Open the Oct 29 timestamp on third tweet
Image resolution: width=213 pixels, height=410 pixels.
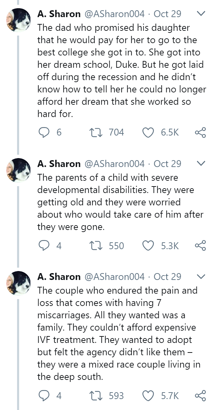click(x=167, y=277)
